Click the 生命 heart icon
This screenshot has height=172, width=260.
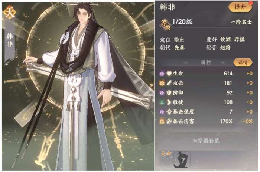point(169,74)
